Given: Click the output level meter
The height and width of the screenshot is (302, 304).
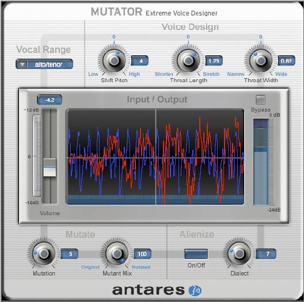Looking at the screenshot, I should pyautogui.click(x=261, y=162).
